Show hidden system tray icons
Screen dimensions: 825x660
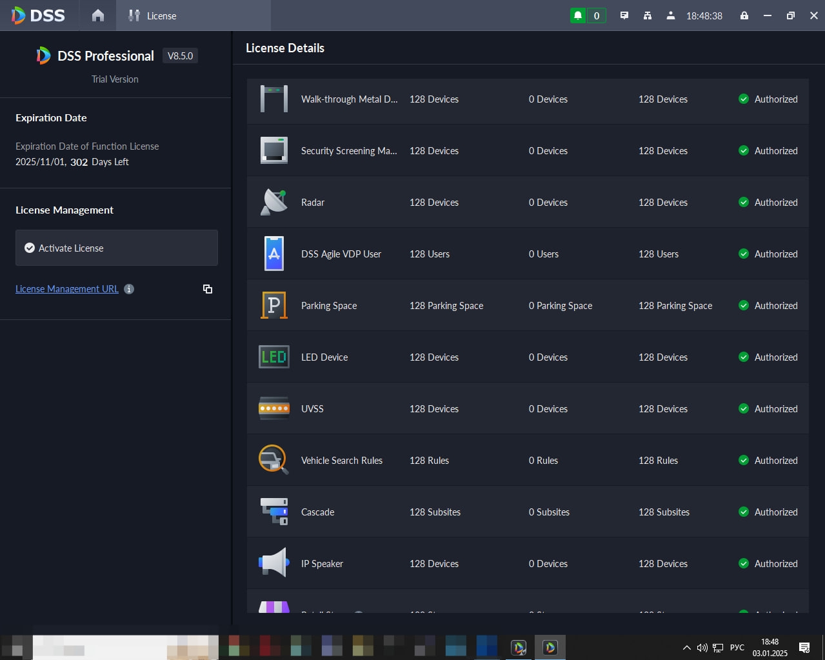(x=686, y=648)
